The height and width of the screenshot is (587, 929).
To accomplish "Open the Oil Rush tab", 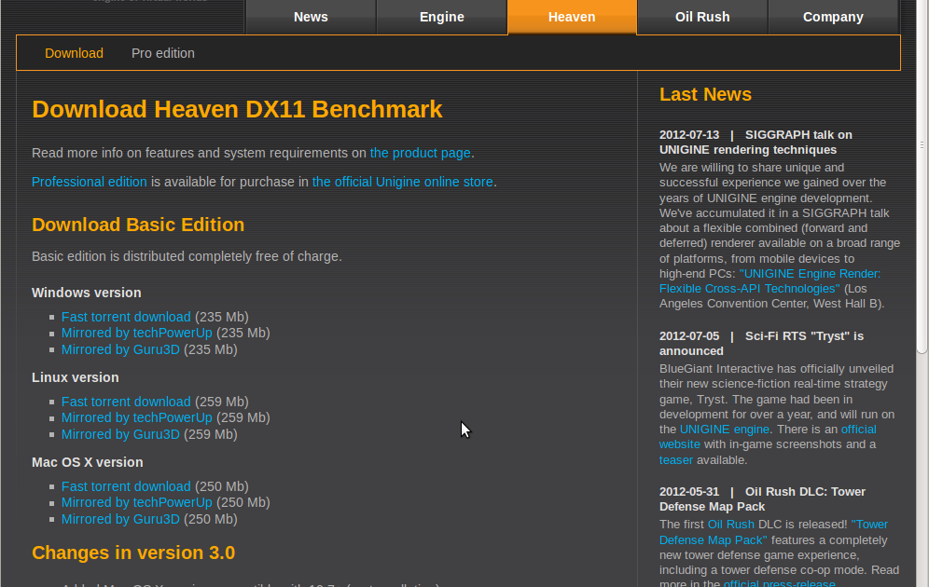I will point(702,17).
